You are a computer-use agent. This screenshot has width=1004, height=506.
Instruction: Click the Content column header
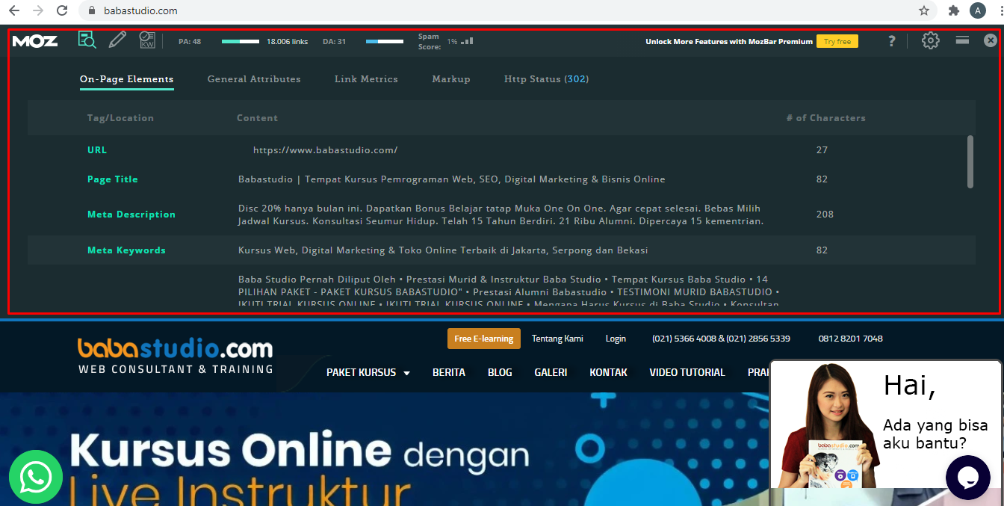[x=257, y=118]
